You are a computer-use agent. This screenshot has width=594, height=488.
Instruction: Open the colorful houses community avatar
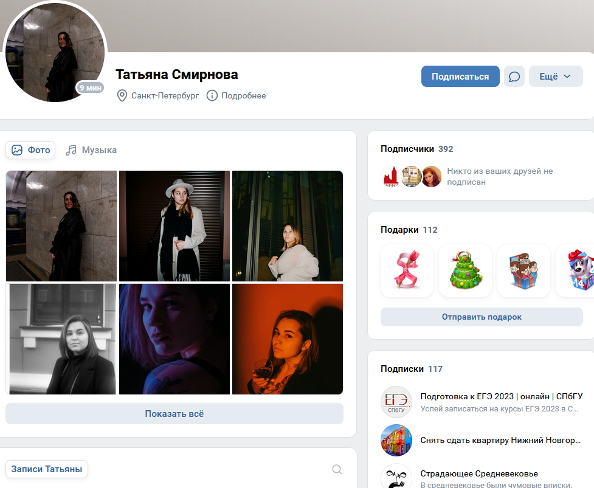[x=396, y=441]
